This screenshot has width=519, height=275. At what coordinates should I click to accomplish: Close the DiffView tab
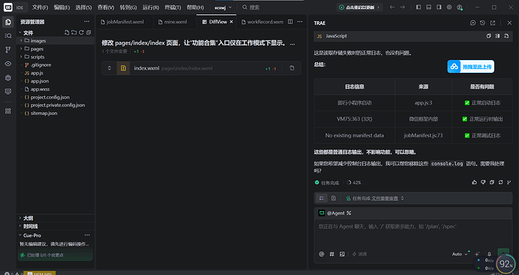click(x=232, y=22)
